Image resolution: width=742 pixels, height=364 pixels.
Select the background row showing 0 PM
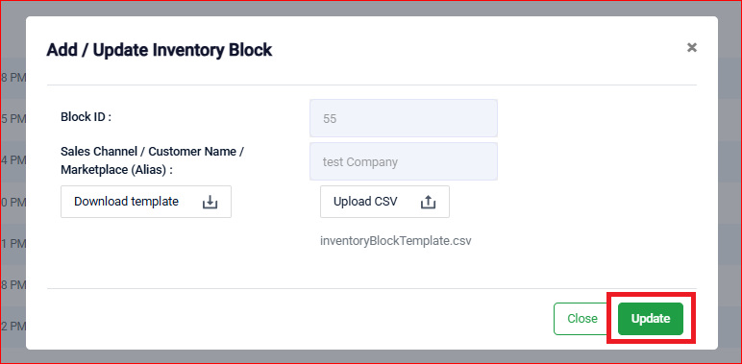12,203
